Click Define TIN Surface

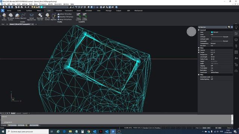[65, 14]
